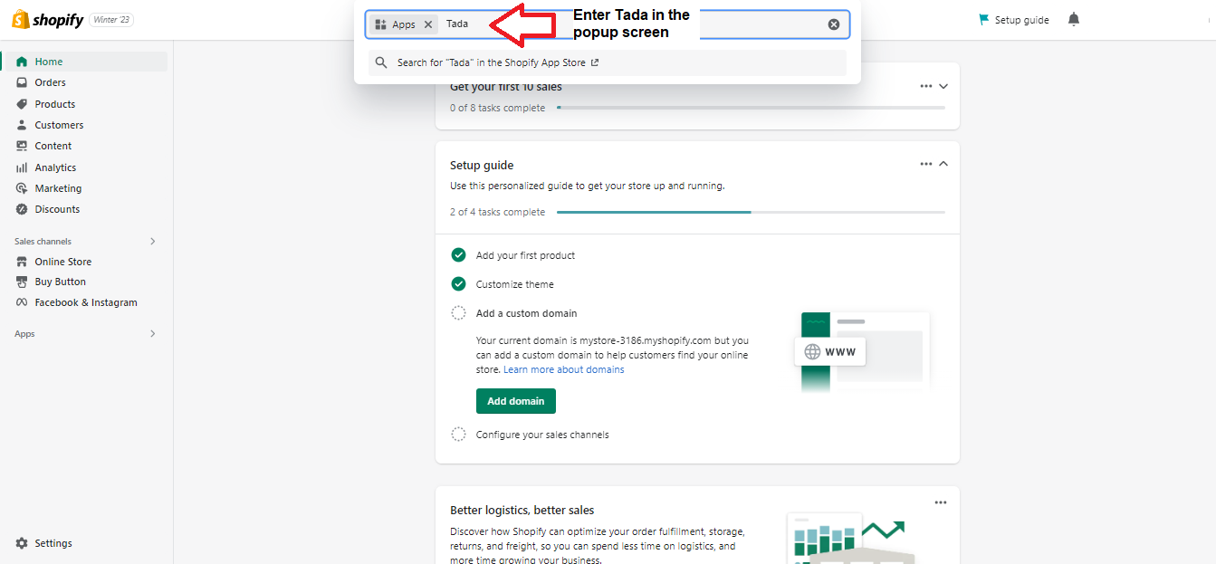Open Content icon in sidebar
This screenshot has width=1216, height=564.
click(x=22, y=146)
